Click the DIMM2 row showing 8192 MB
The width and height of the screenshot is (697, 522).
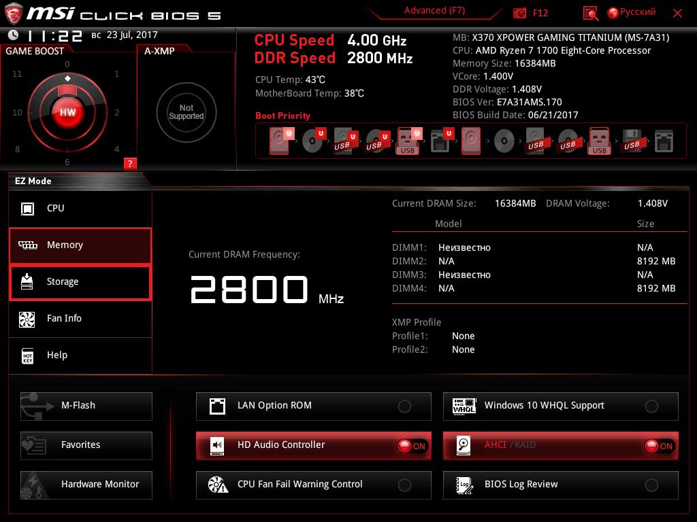[534, 261]
